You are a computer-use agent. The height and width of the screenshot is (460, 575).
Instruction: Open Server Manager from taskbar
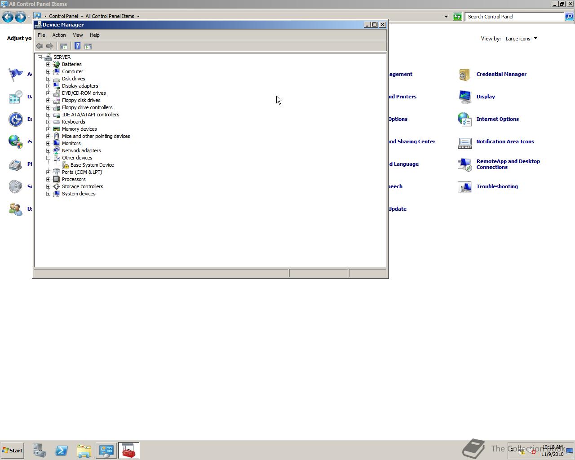pos(39,451)
